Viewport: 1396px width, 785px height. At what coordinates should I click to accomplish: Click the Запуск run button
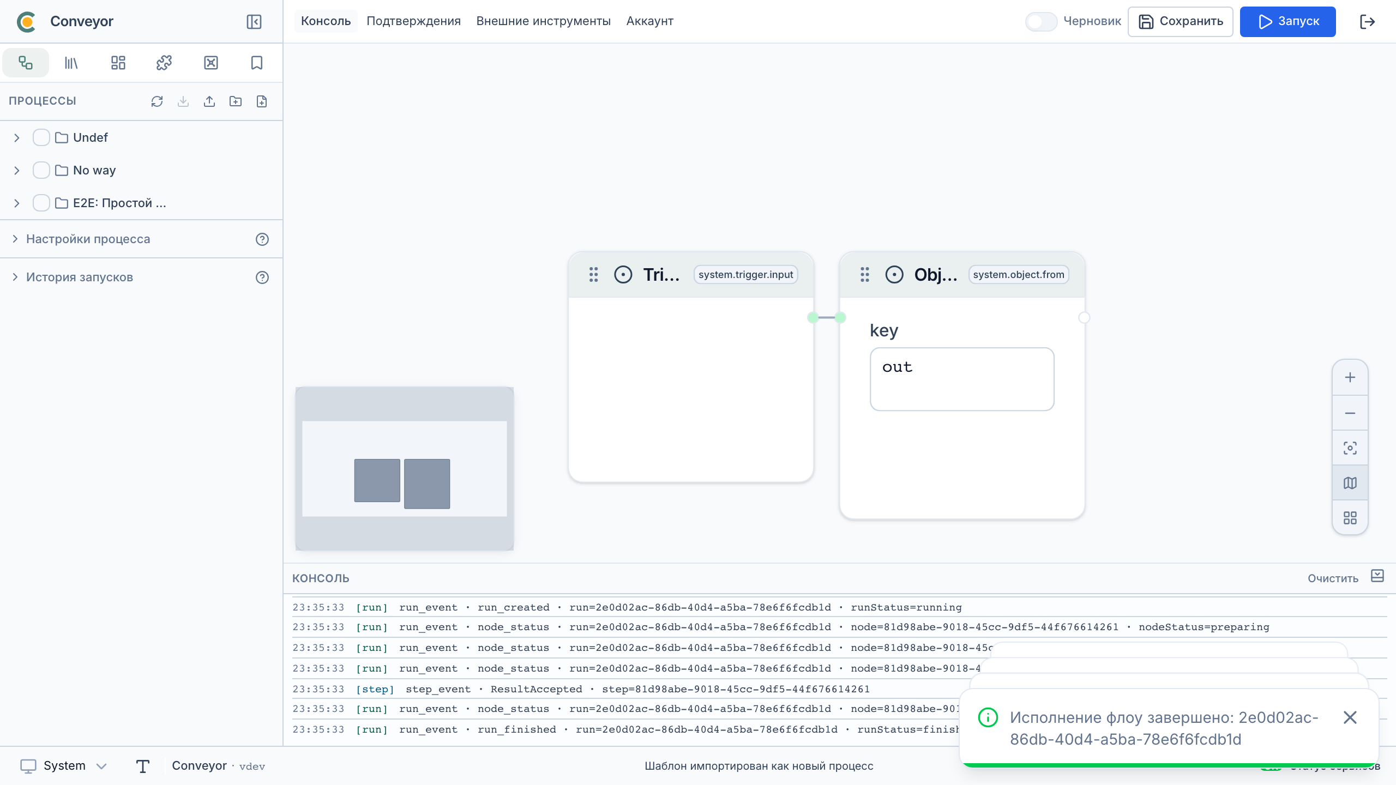coord(1287,22)
